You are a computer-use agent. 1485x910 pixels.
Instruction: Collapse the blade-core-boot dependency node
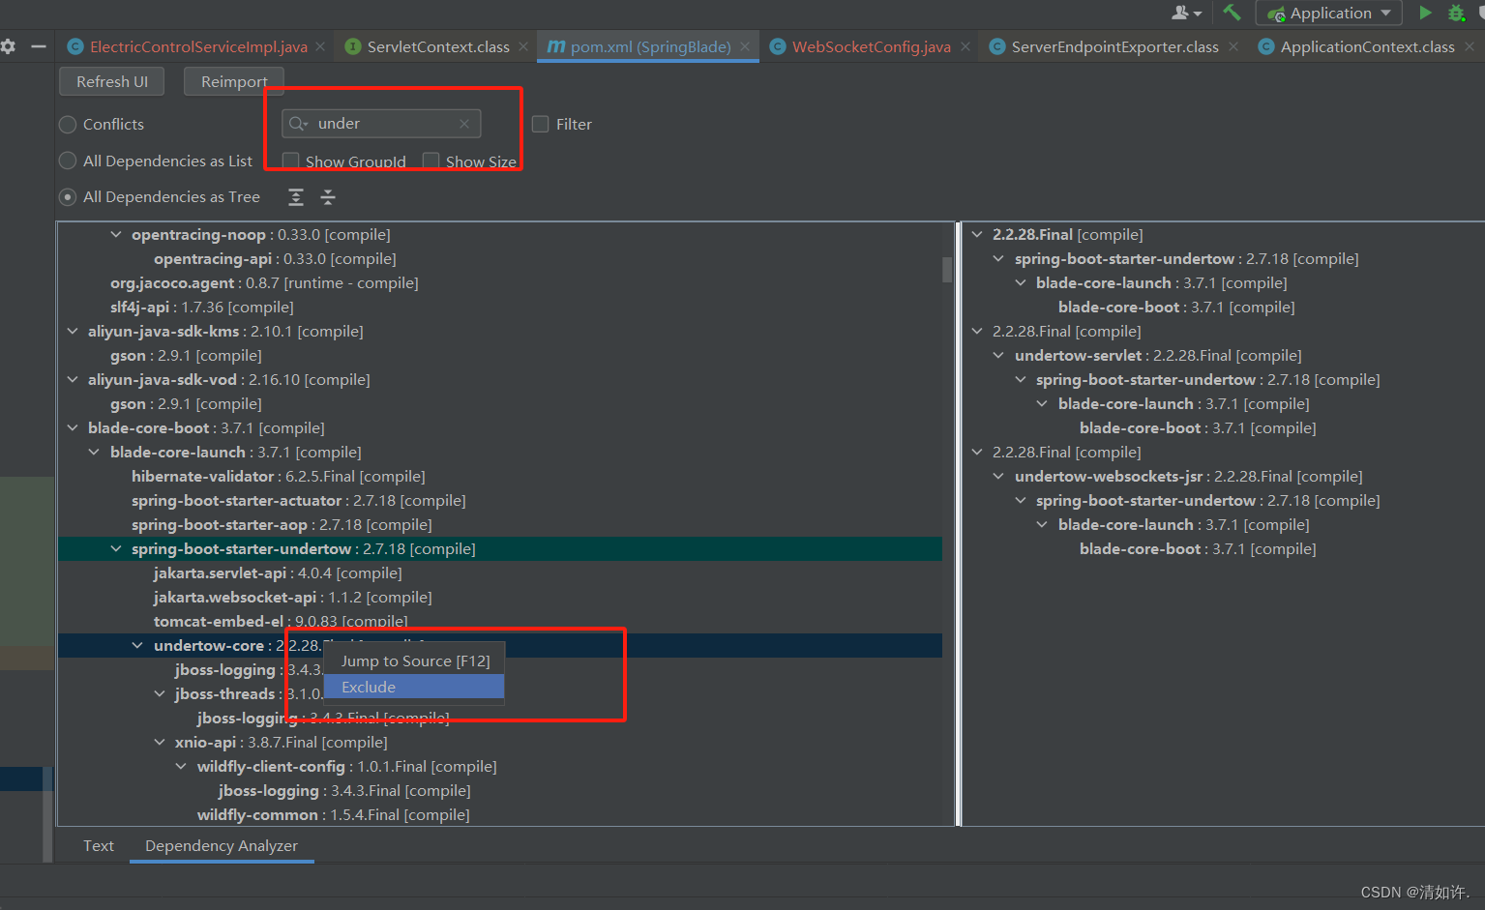pos(72,427)
